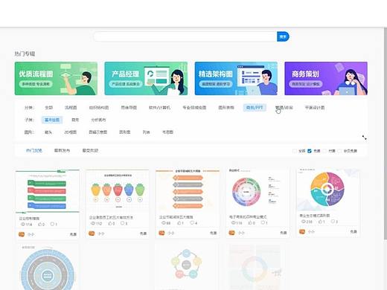This screenshot has height=290, width=387.
Task: Select 布局图 shape filter
Action: coord(167,132)
